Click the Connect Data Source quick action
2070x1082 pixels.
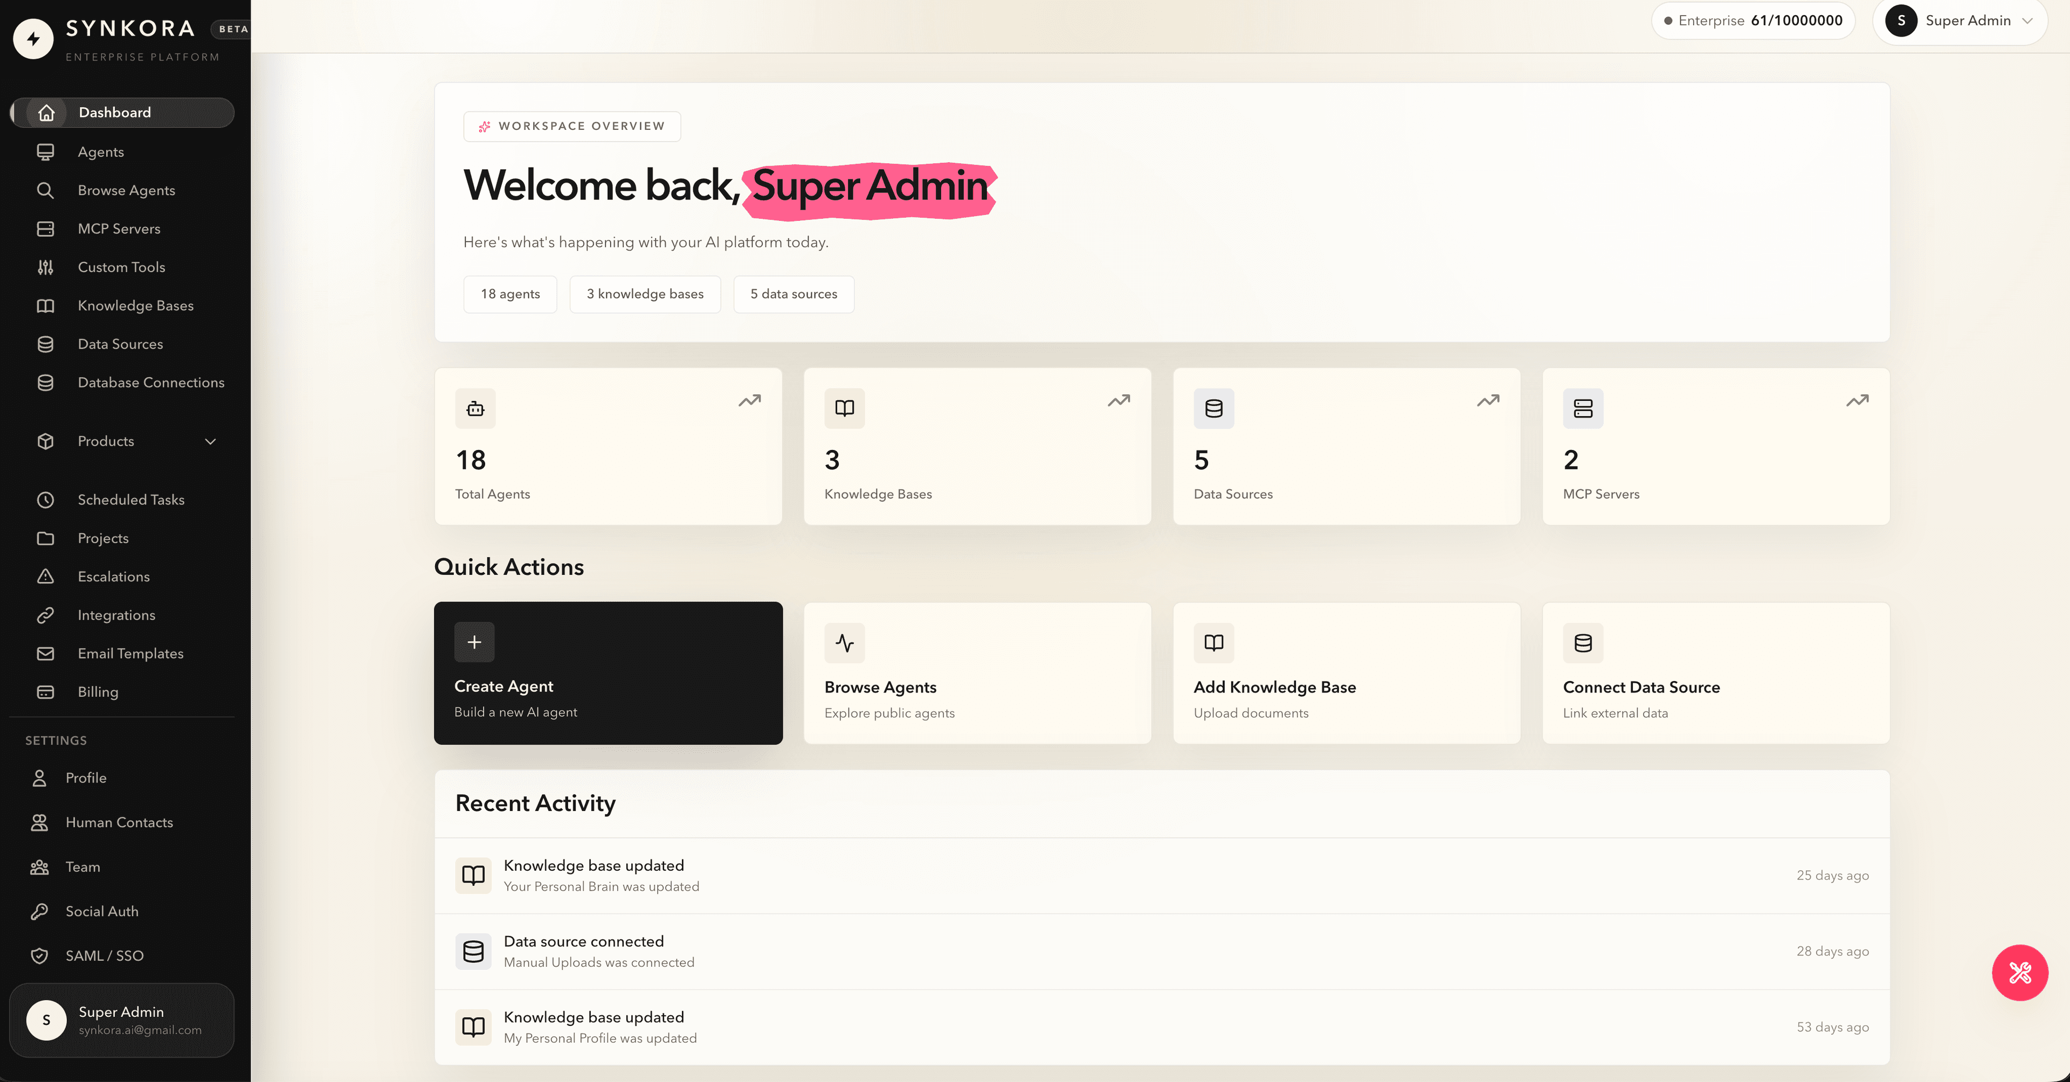click(1716, 673)
